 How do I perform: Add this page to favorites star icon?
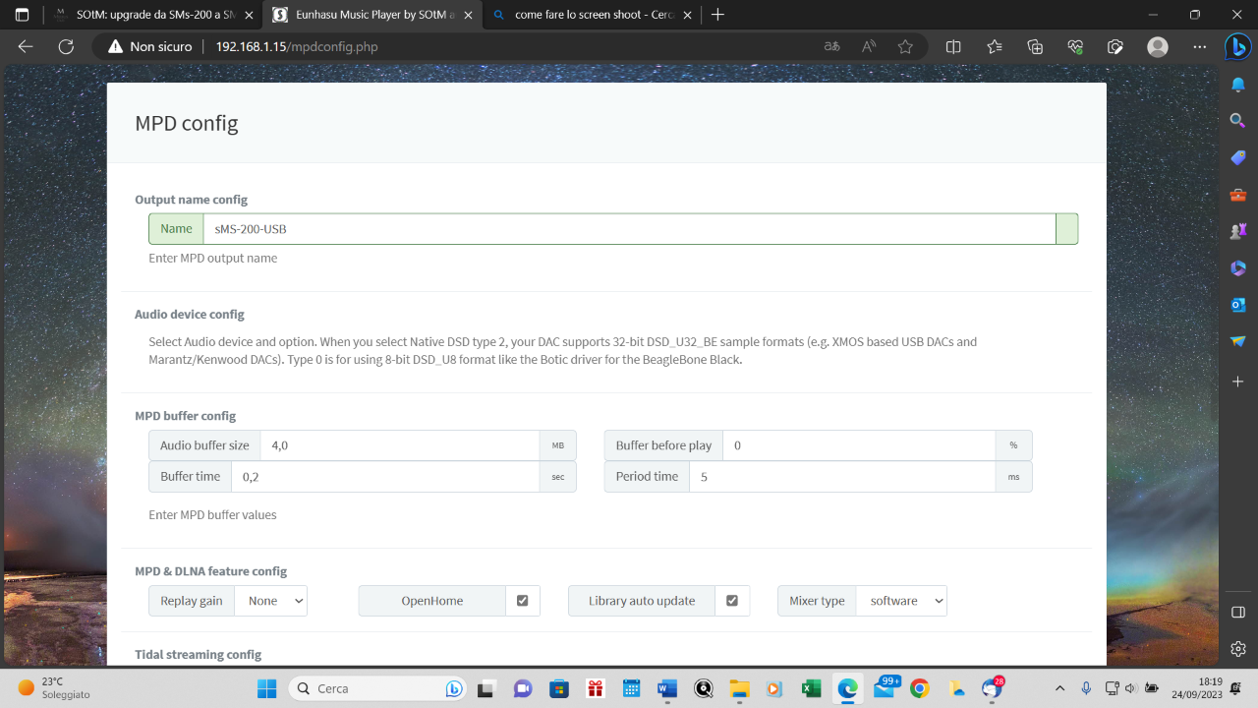click(905, 46)
